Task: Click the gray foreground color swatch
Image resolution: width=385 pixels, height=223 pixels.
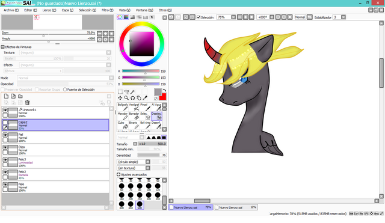Action: [x=158, y=92]
